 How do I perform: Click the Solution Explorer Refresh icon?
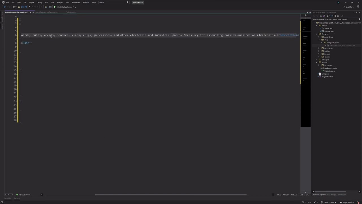(331, 16)
